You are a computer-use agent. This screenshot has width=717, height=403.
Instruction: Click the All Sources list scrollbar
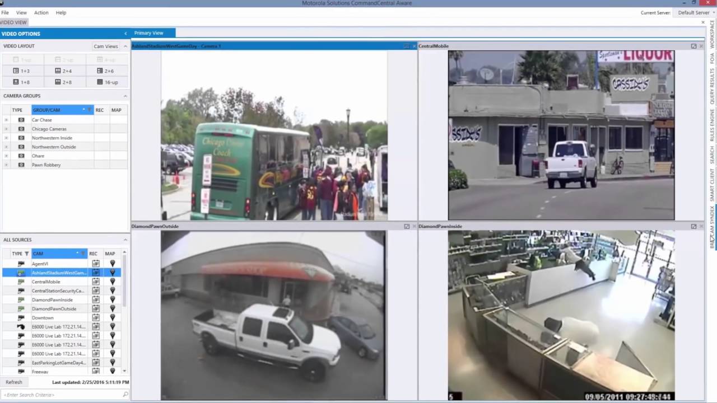pos(124,280)
